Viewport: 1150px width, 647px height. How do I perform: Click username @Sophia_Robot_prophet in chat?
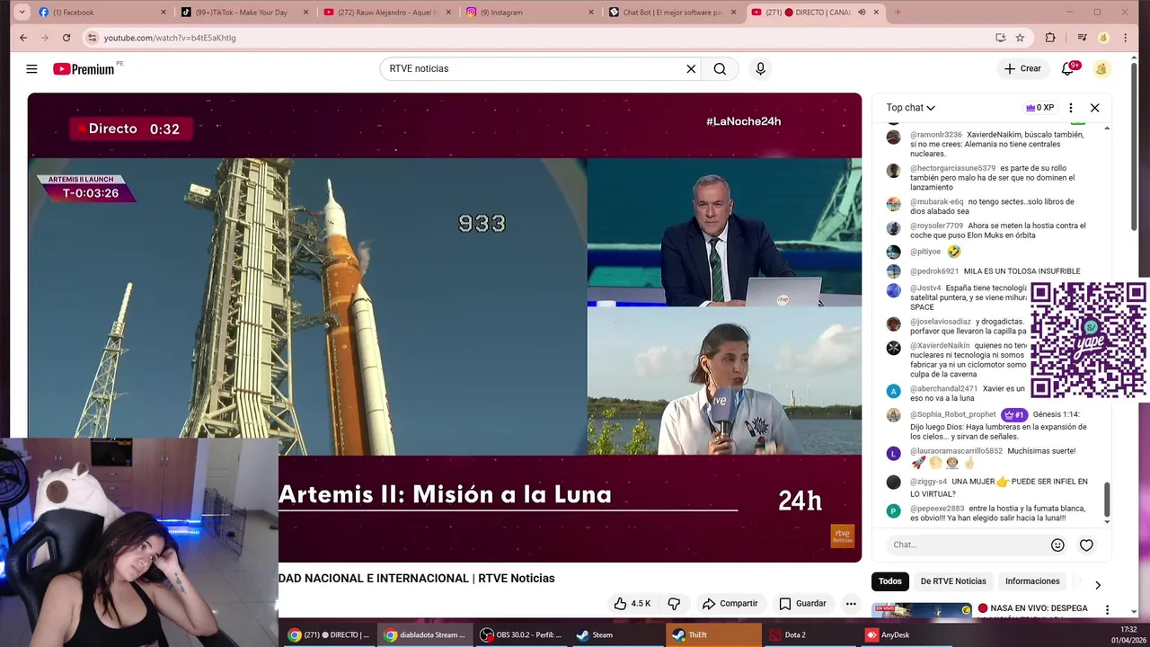pyautogui.click(x=953, y=415)
